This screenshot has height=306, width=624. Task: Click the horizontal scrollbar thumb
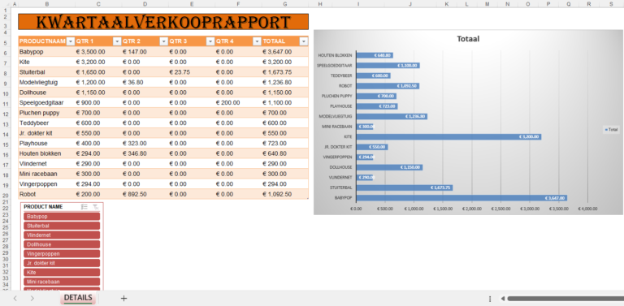tap(565, 299)
